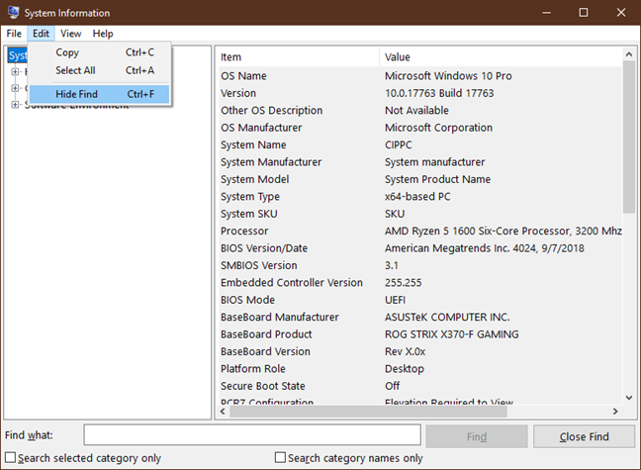Click the vertical scrollbar thumb
Screen dimensions: 641x470
point(629,137)
